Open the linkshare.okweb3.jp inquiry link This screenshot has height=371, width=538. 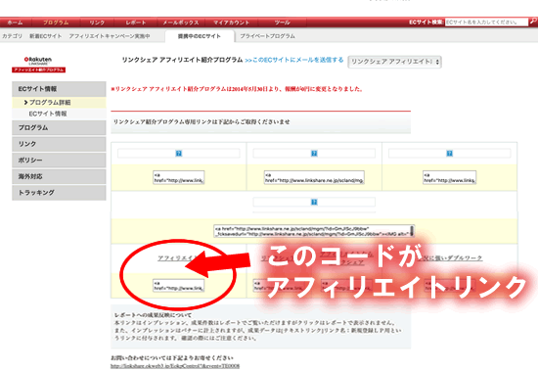tap(175, 366)
